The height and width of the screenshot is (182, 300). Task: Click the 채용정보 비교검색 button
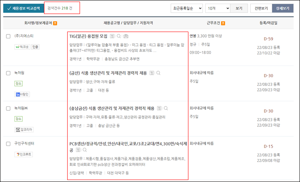[23, 8]
